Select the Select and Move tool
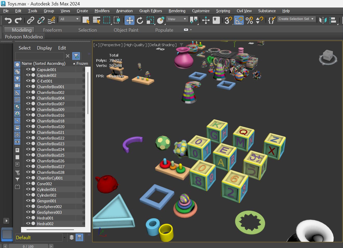This screenshot has width=343, height=248. pyautogui.click(x=130, y=20)
